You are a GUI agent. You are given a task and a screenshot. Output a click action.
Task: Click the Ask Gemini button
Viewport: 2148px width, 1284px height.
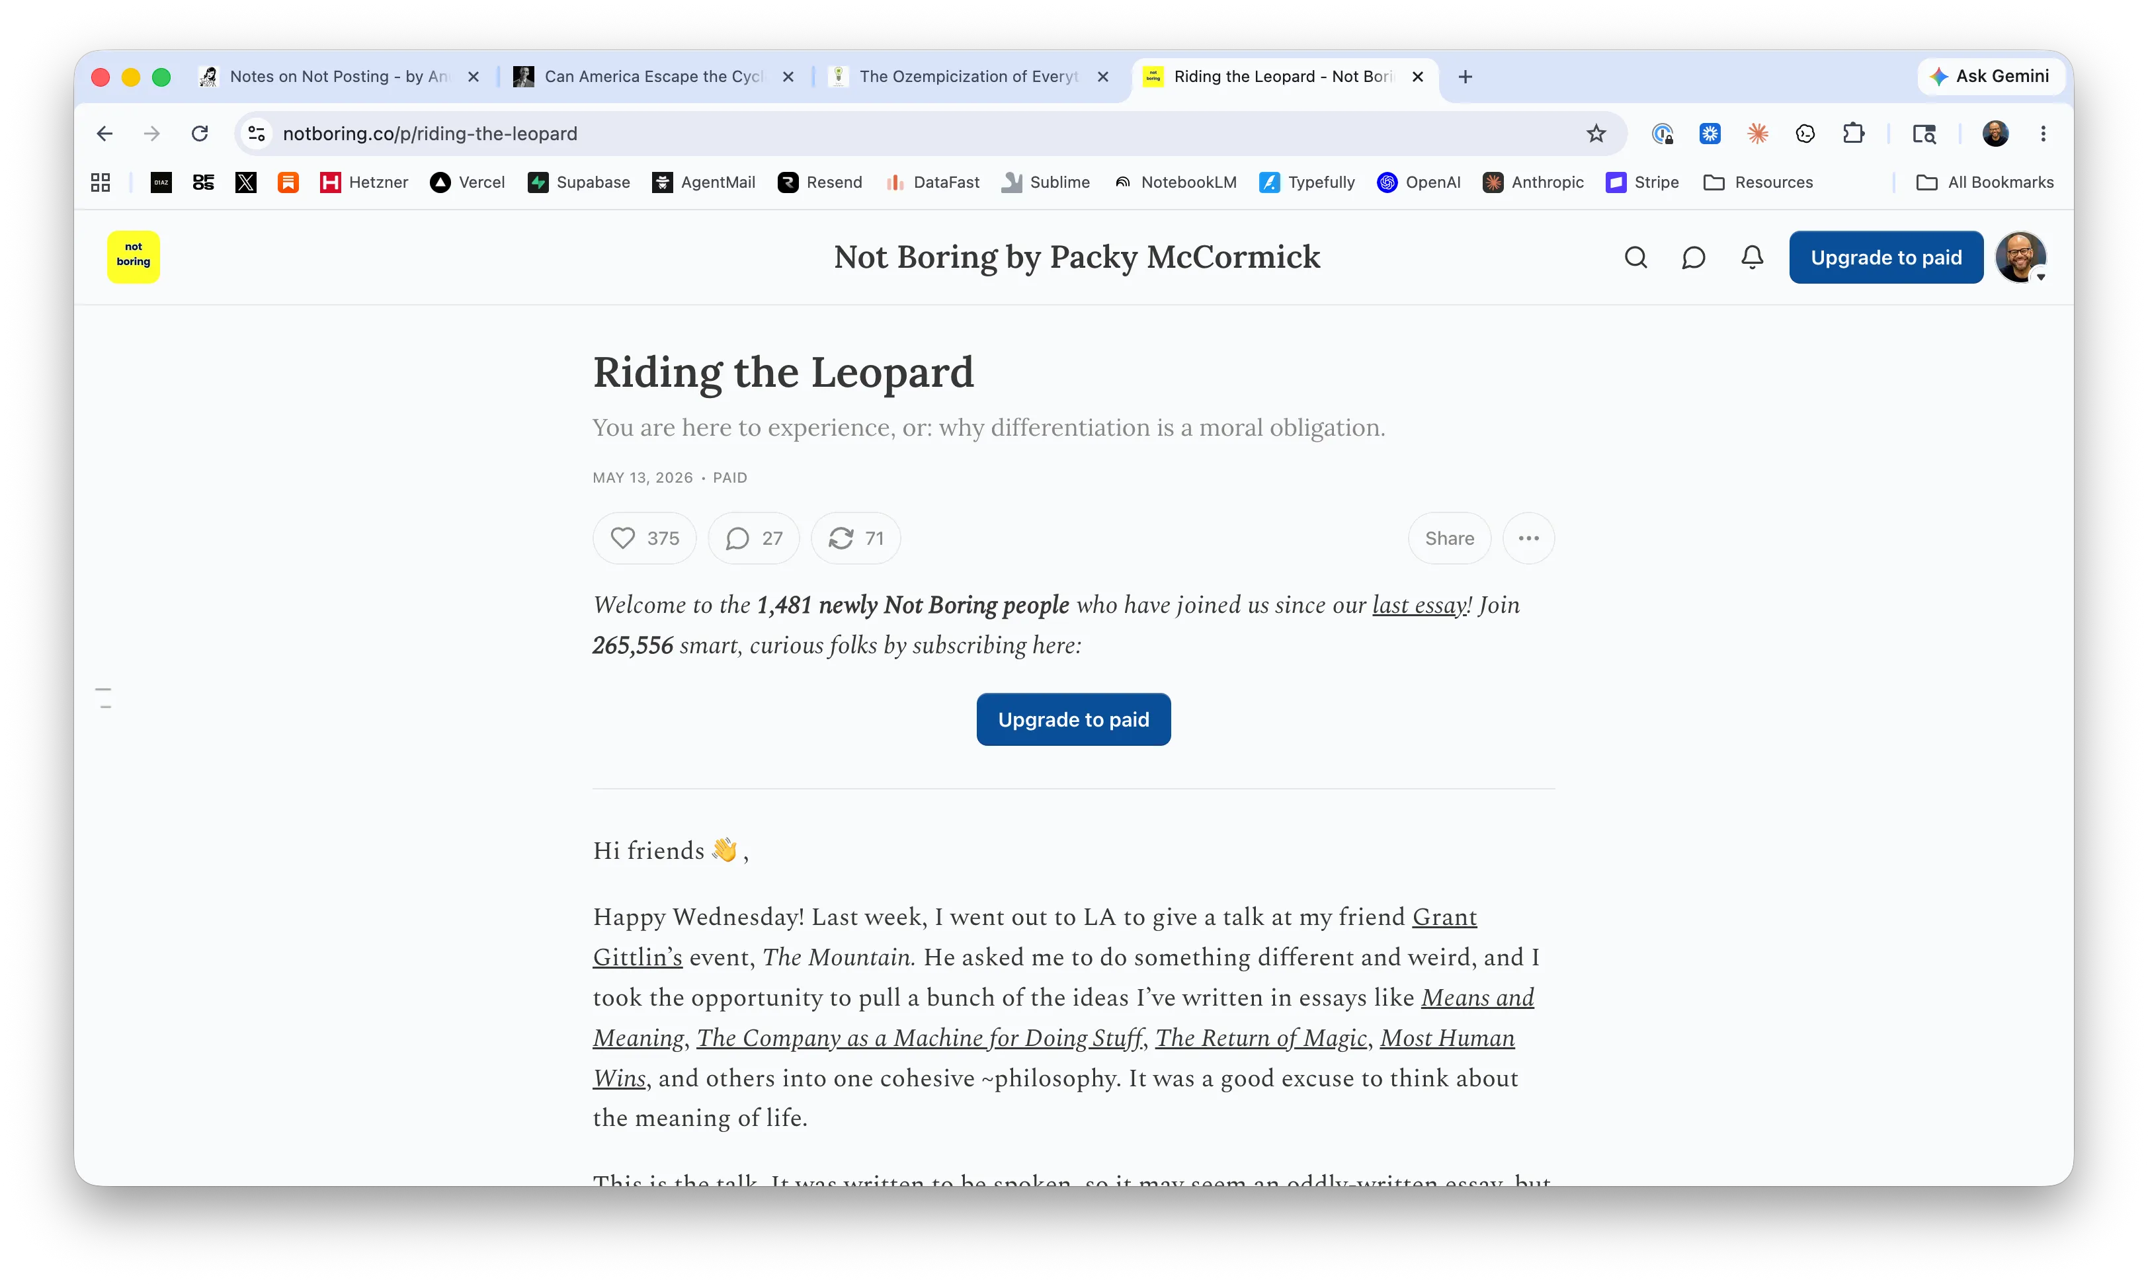click(x=1991, y=76)
